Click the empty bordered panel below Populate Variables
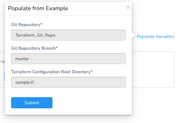The width and height of the screenshot is (180, 123). click(153, 69)
